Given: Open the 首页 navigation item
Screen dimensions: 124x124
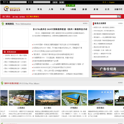Looking at the screenshot, I should tap(28, 9).
